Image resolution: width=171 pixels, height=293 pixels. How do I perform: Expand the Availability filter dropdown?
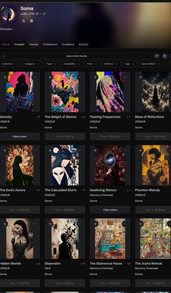tap(72, 64)
